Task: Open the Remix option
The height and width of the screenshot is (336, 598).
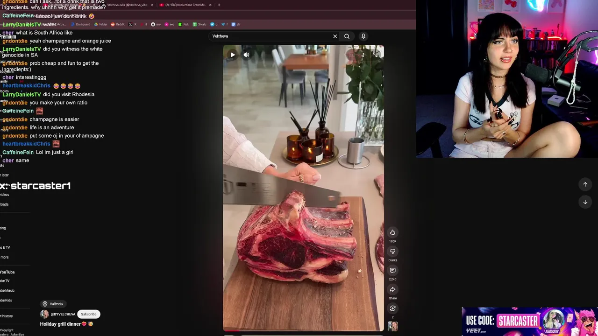Action: 392,308
